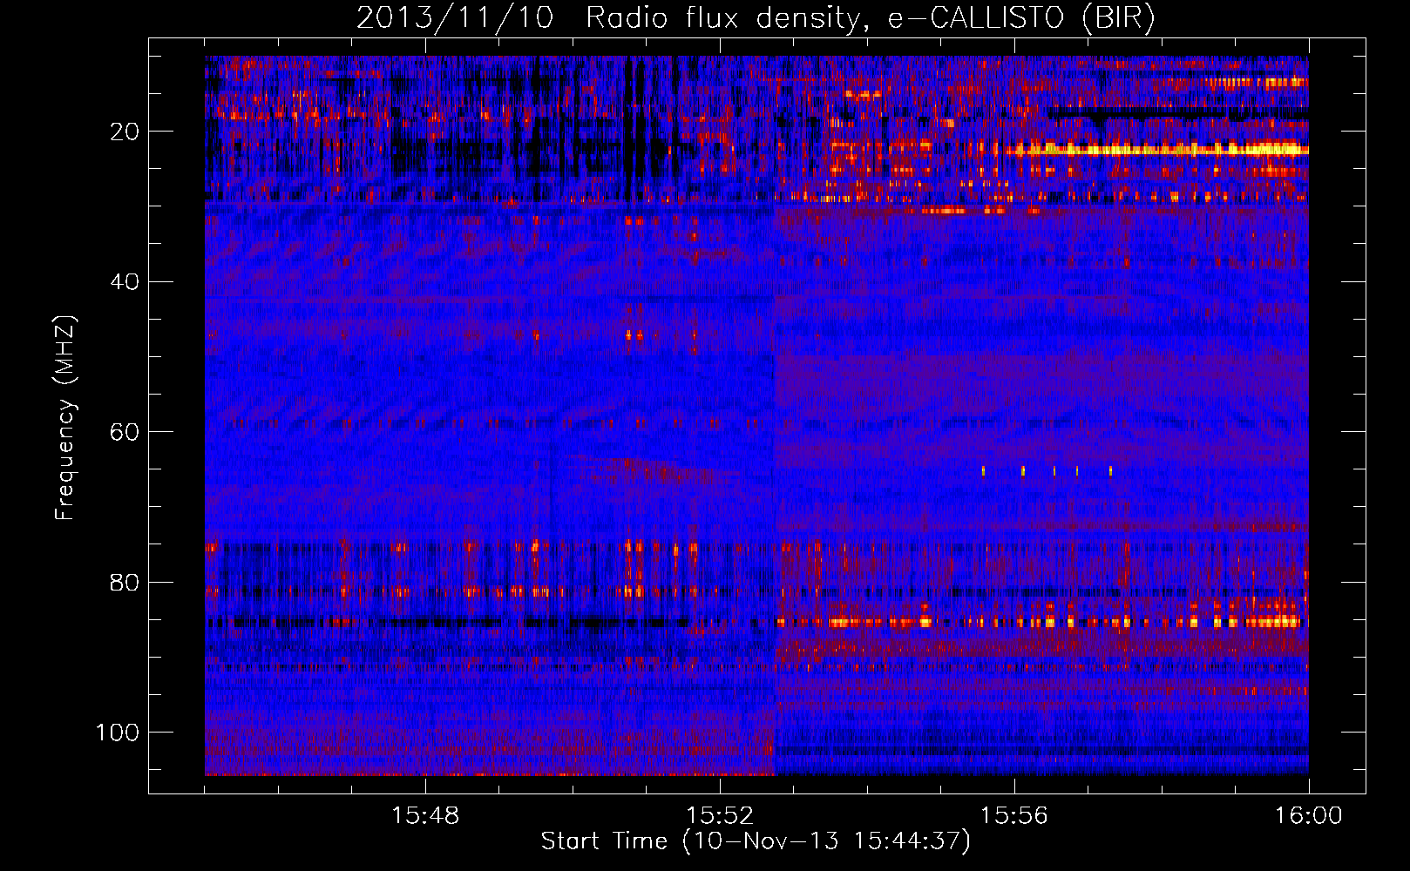Image resolution: width=1410 pixels, height=871 pixels.
Task: Click the 'Start Time (10-Nov-13 15:44:37)' label
Action: 756,841
